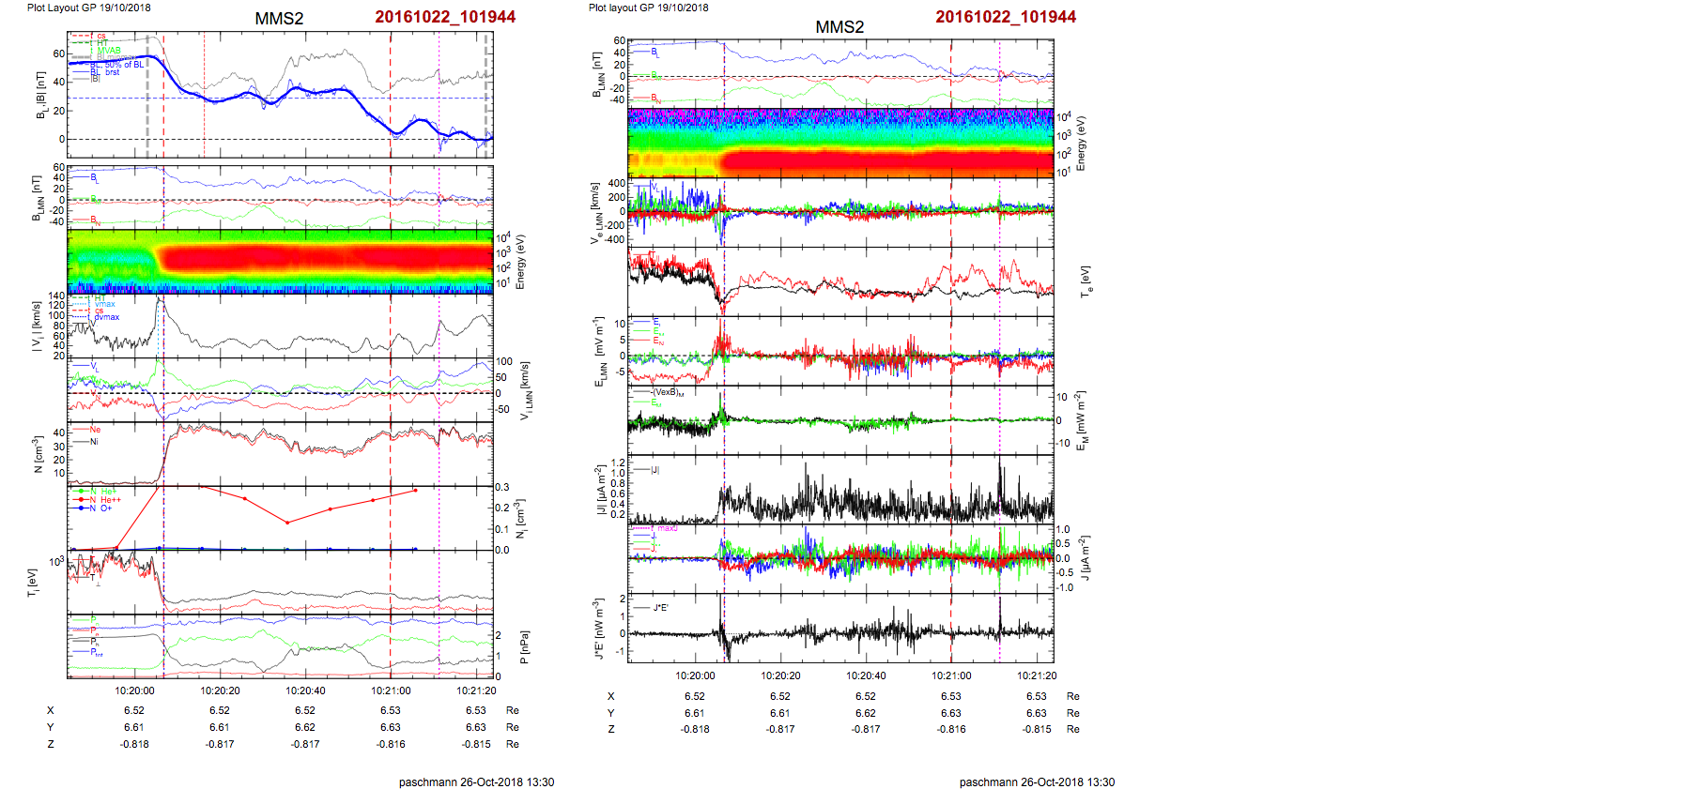
Task: Click the 'N He++' legend entry
Action: pyautogui.click(x=104, y=500)
